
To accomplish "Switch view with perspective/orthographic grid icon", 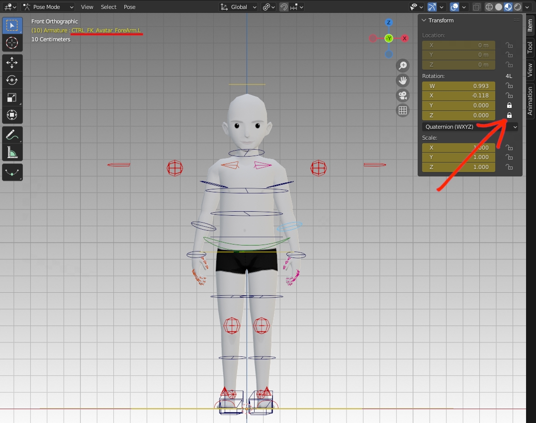I will pyautogui.click(x=403, y=110).
